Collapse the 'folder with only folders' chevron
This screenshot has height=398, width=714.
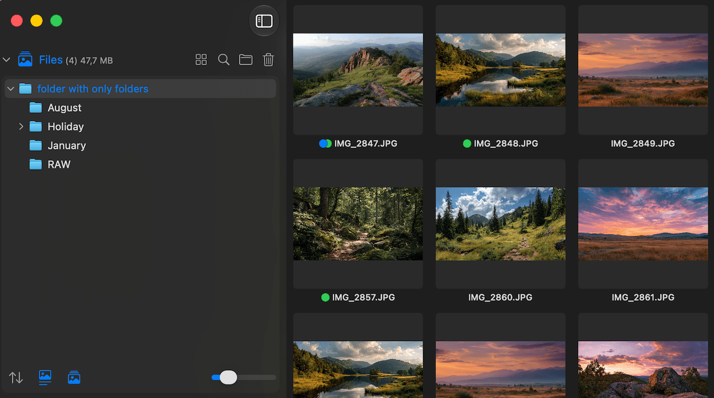11,89
